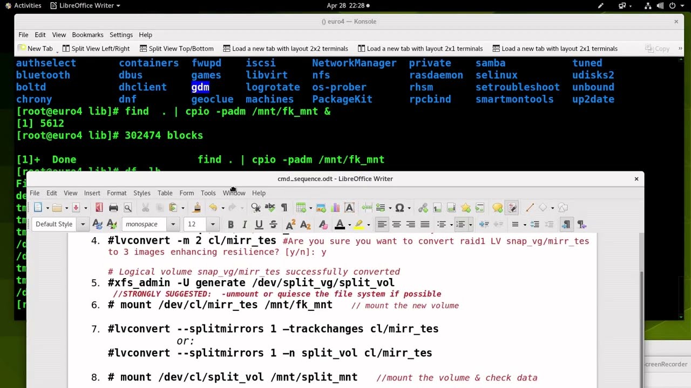The width and height of the screenshot is (691, 388).
Task: Open Activities overview
Action: [23, 5]
